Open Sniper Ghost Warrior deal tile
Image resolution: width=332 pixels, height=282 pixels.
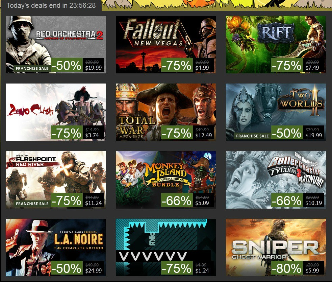276,248
